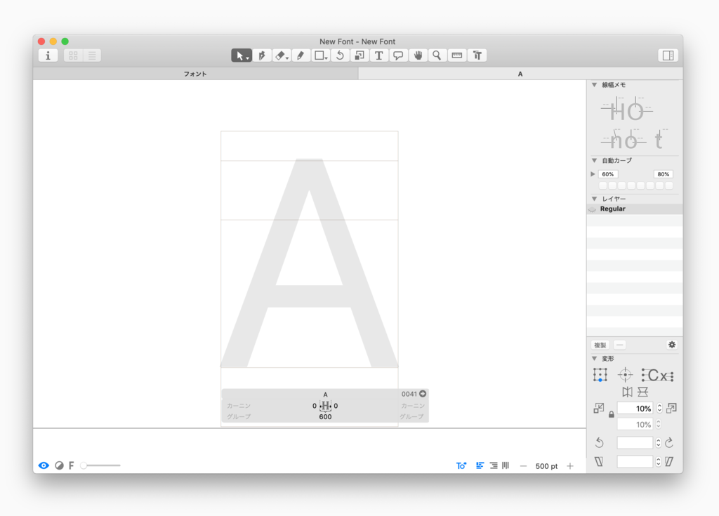Screen dimensions: 719x516
Task: Activate the Rotate tool
Action: (x=340, y=55)
